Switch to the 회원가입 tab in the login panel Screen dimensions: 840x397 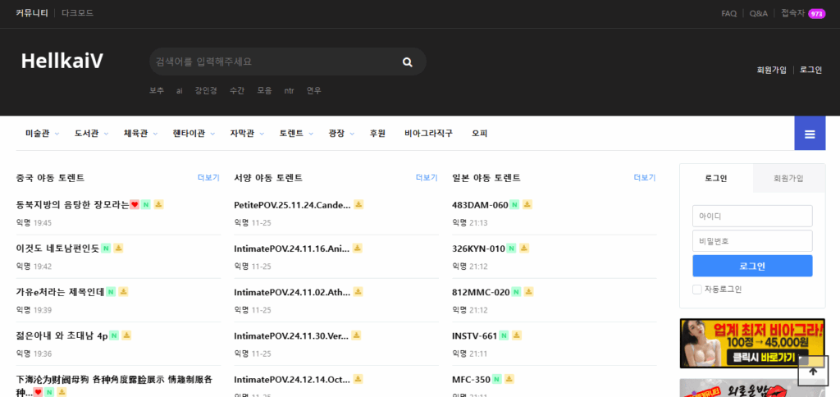pos(788,178)
